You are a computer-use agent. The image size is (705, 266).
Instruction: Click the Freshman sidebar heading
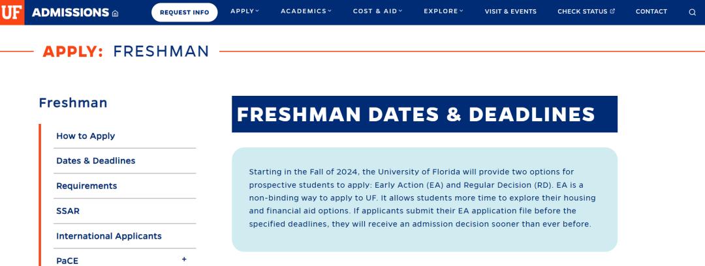[x=73, y=103]
